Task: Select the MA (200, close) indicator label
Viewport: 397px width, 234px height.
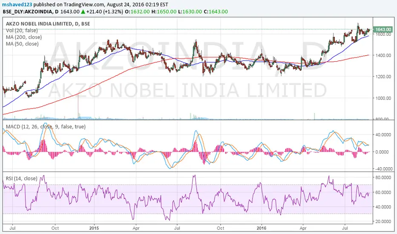Action: point(24,37)
